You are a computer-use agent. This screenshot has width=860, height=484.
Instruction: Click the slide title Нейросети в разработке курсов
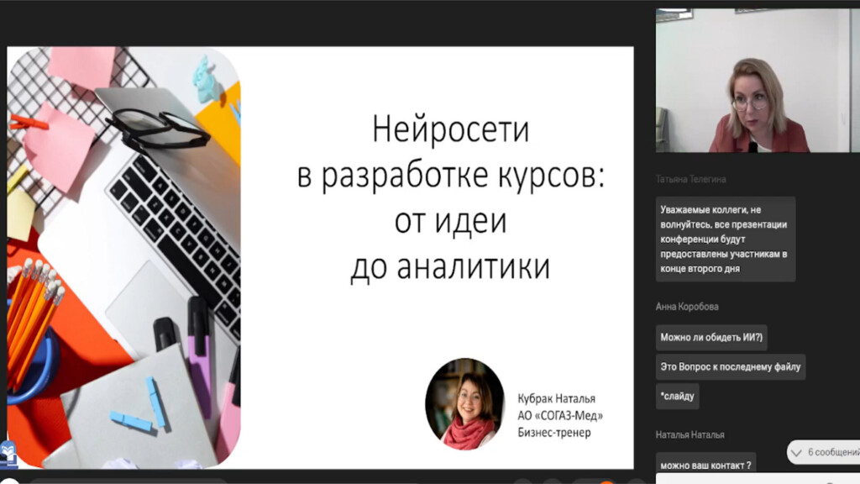coord(450,152)
